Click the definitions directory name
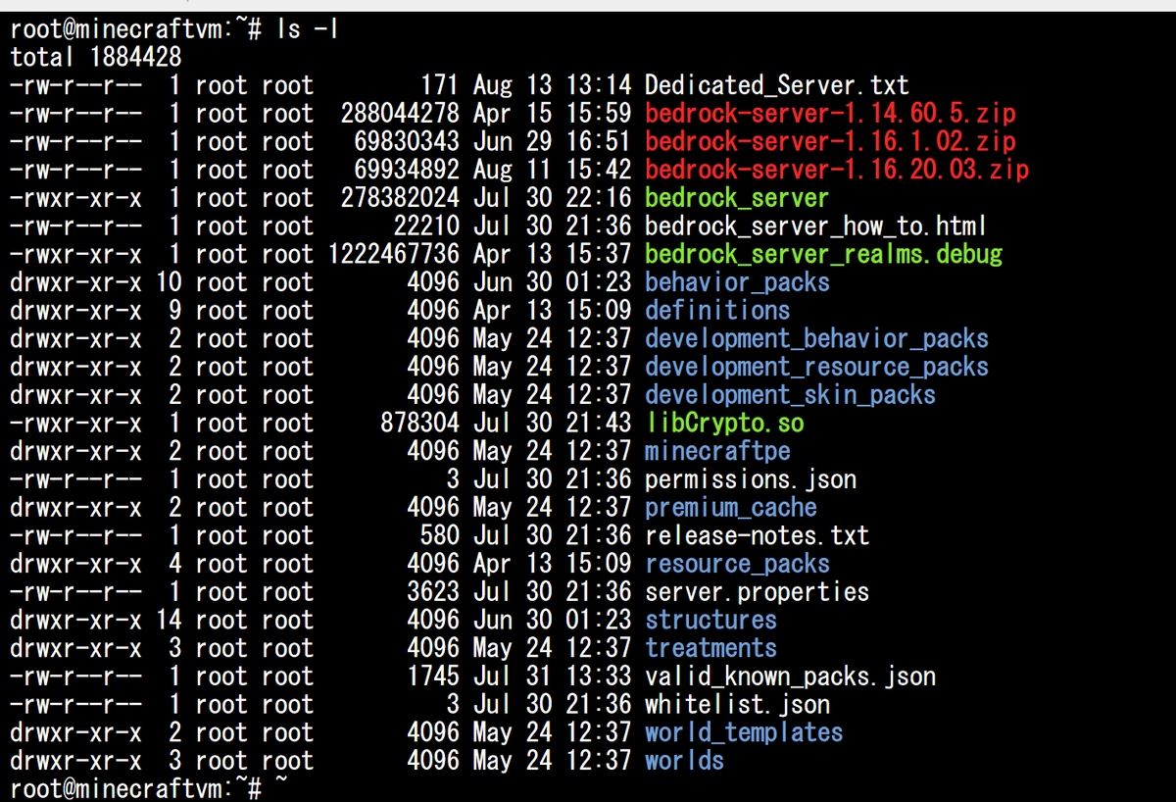 [717, 312]
